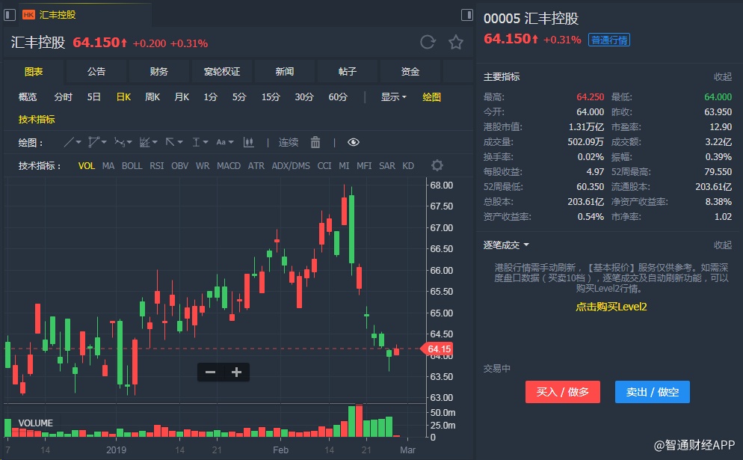This screenshot has width=743, height=460.
Task: Select the channel/polyline drawing tool
Action: point(94,142)
